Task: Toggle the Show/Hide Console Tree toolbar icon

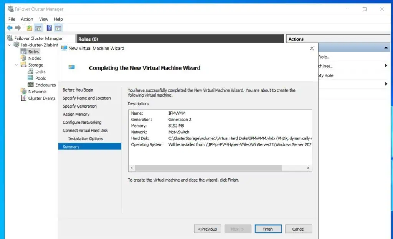Action: (x=38, y=28)
